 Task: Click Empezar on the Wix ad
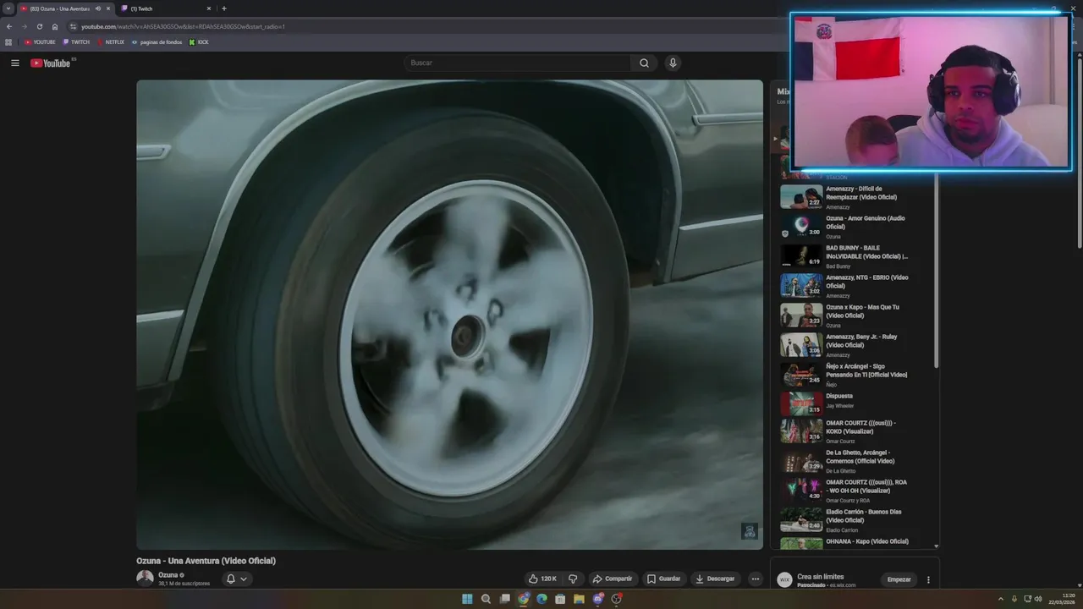899,579
